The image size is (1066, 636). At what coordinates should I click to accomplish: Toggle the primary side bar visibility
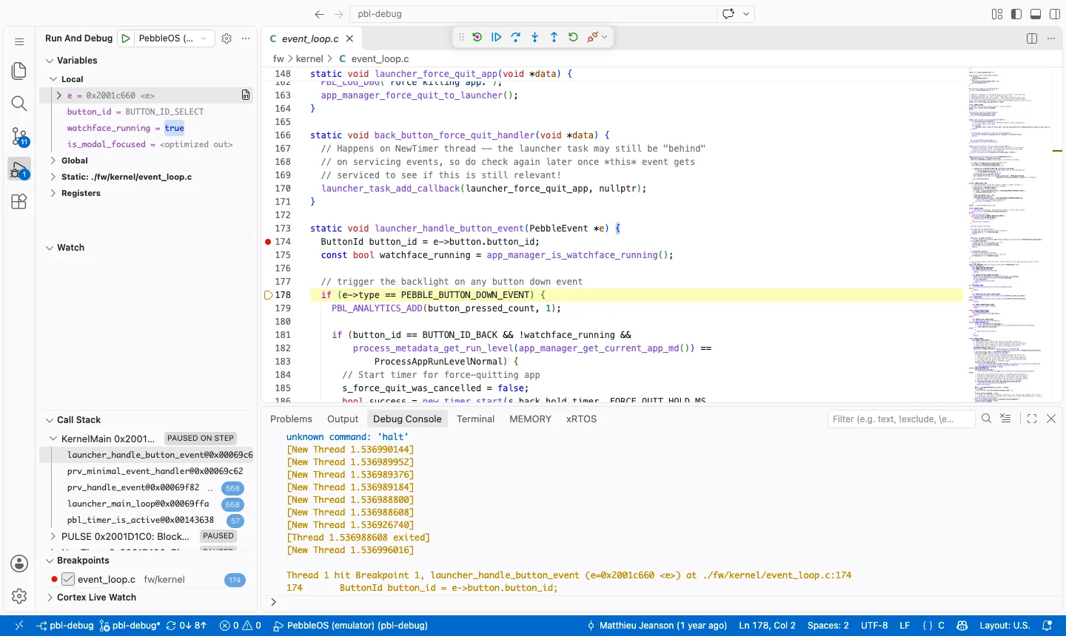pyautogui.click(x=1016, y=14)
